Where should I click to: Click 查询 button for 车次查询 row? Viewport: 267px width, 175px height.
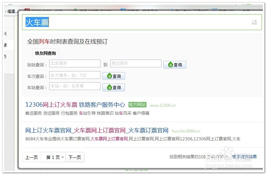tap(114, 76)
